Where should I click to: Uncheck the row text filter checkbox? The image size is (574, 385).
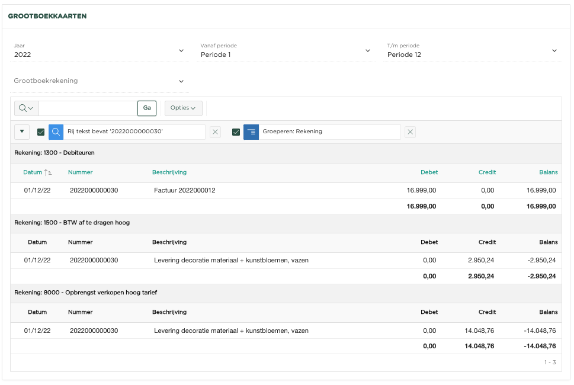click(41, 132)
